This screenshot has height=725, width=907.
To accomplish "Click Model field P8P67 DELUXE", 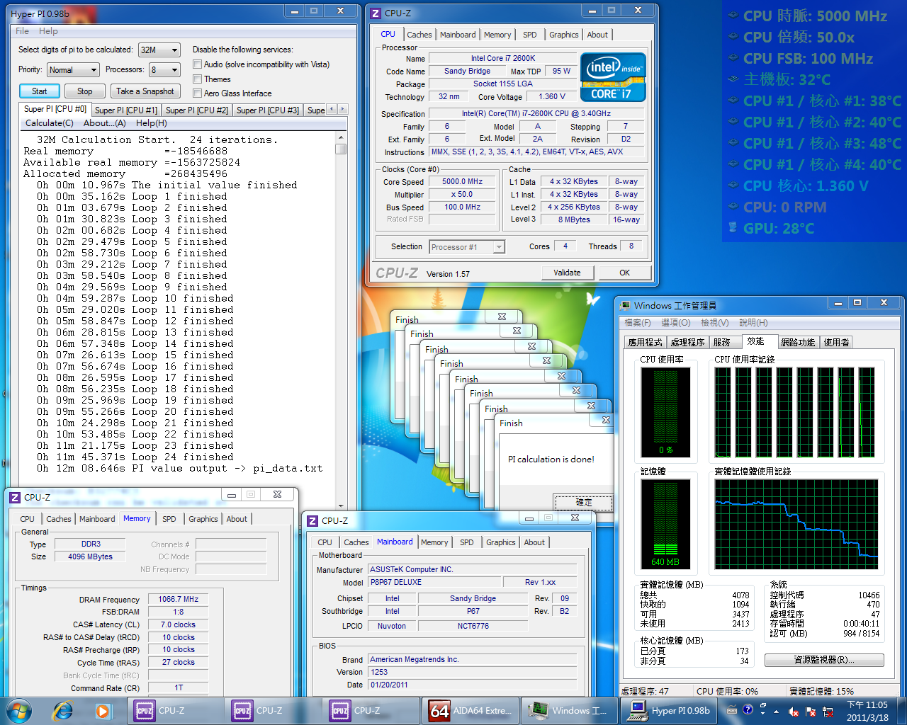I will pos(434,582).
